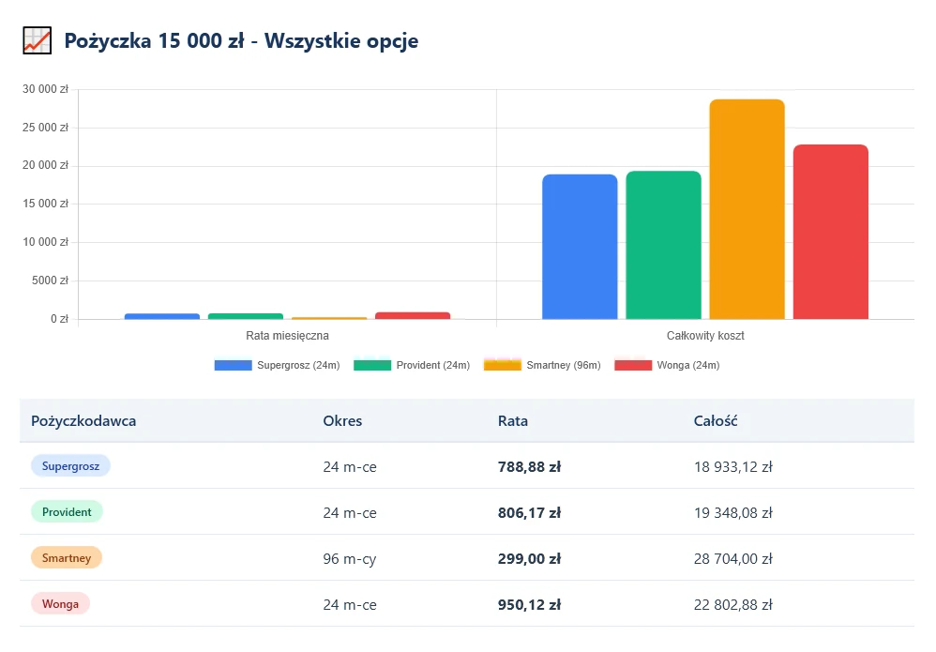Click the Wonga lender badge
The image size is (936, 652).
pyautogui.click(x=60, y=604)
